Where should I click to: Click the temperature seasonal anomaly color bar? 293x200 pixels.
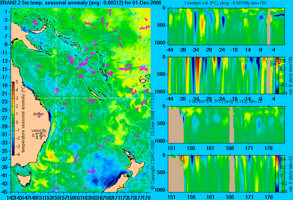pos(13,119)
